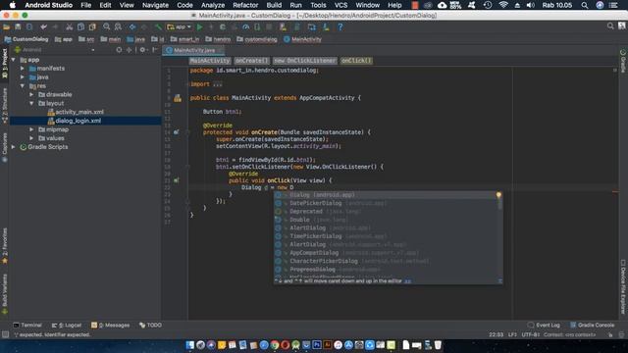Image resolution: width=628 pixels, height=353 pixels.
Task: Click the Replace toolbar icon
Action: coord(118,26)
